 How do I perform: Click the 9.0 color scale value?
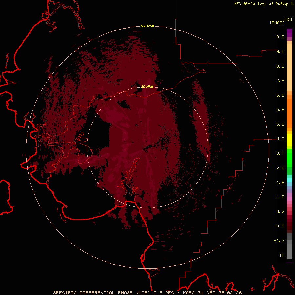pos(280,52)
